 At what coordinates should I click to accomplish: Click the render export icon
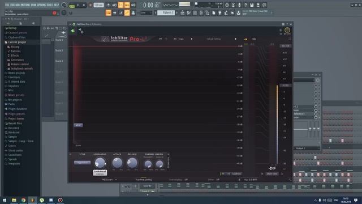tap(258, 5)
